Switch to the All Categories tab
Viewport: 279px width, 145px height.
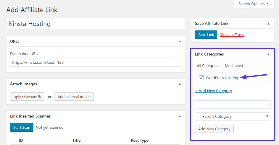pyautogui.click(x=209, y=66)
